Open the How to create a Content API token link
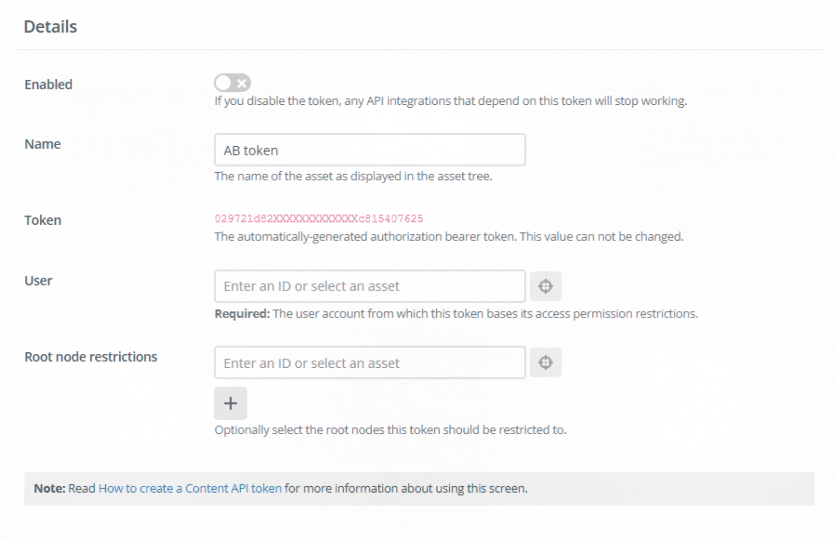The image size is (837, 539). (190, 488)
